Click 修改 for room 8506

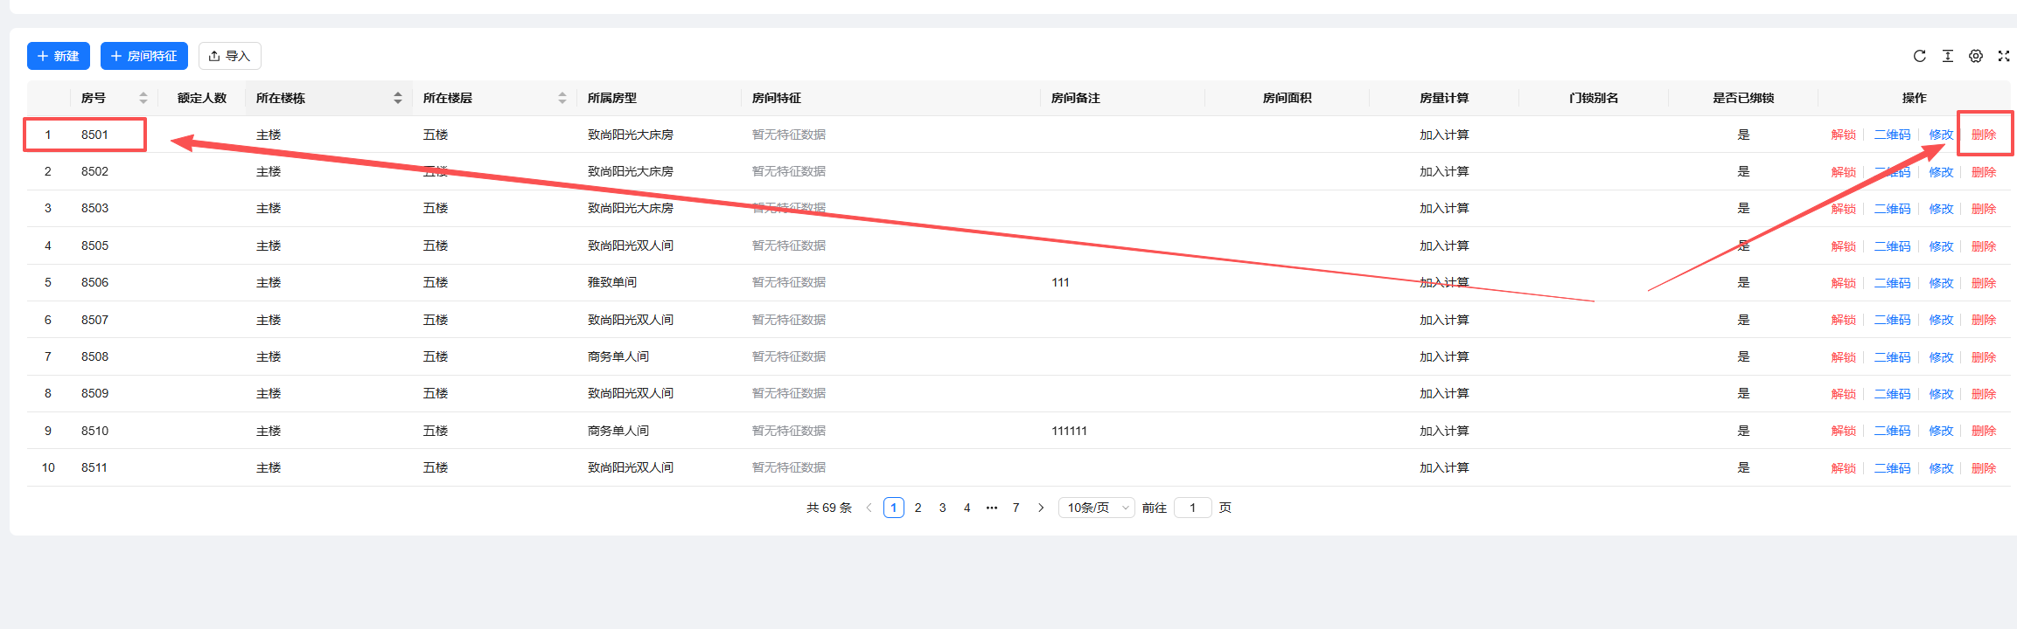(x=1941, y=283)
